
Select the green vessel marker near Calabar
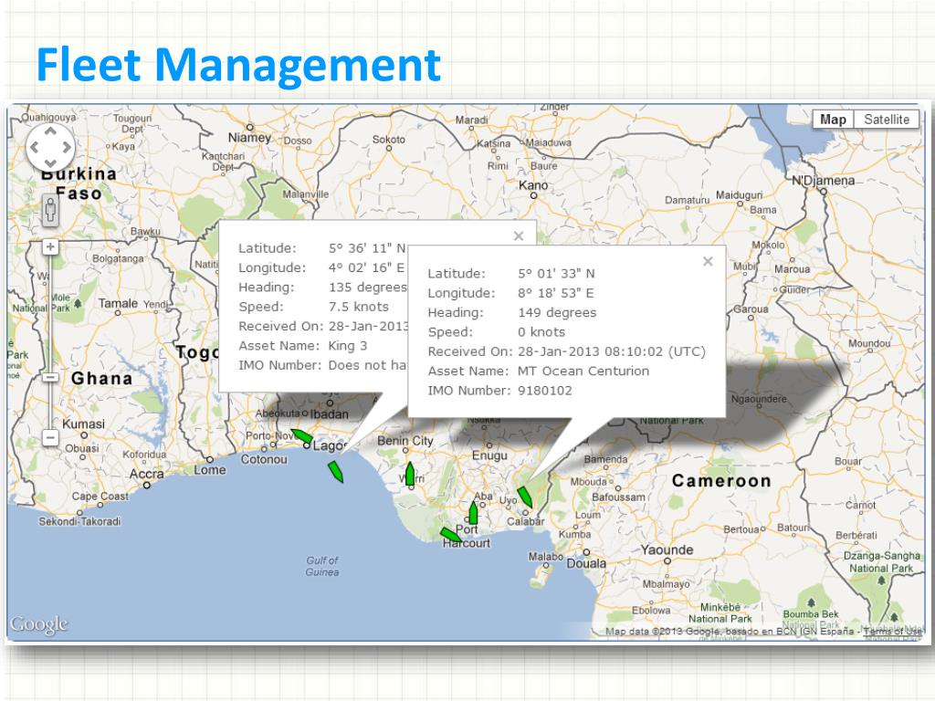(525, 497)
